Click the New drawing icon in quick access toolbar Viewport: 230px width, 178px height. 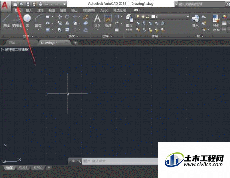15,4
